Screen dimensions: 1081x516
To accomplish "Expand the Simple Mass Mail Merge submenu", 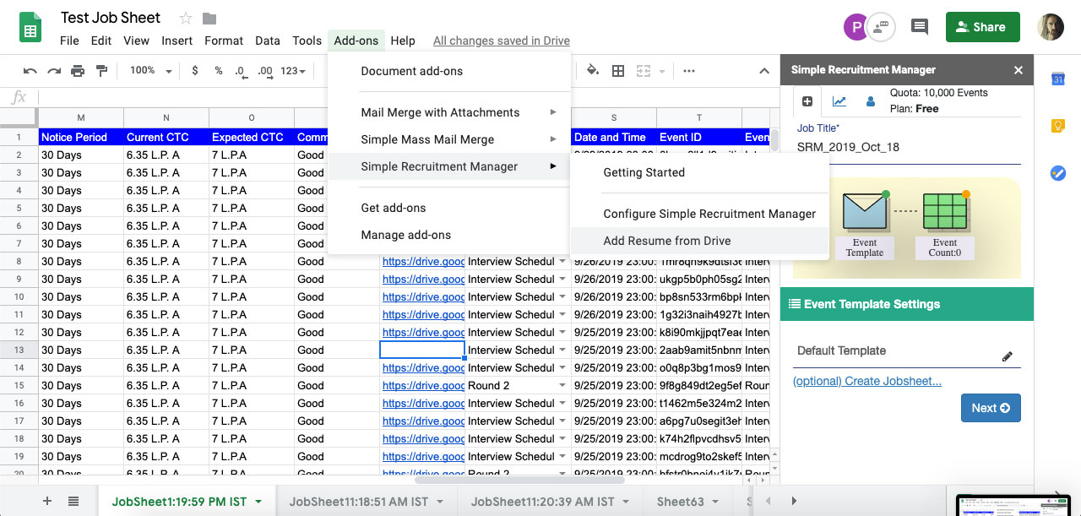I will tap(553, 139).
